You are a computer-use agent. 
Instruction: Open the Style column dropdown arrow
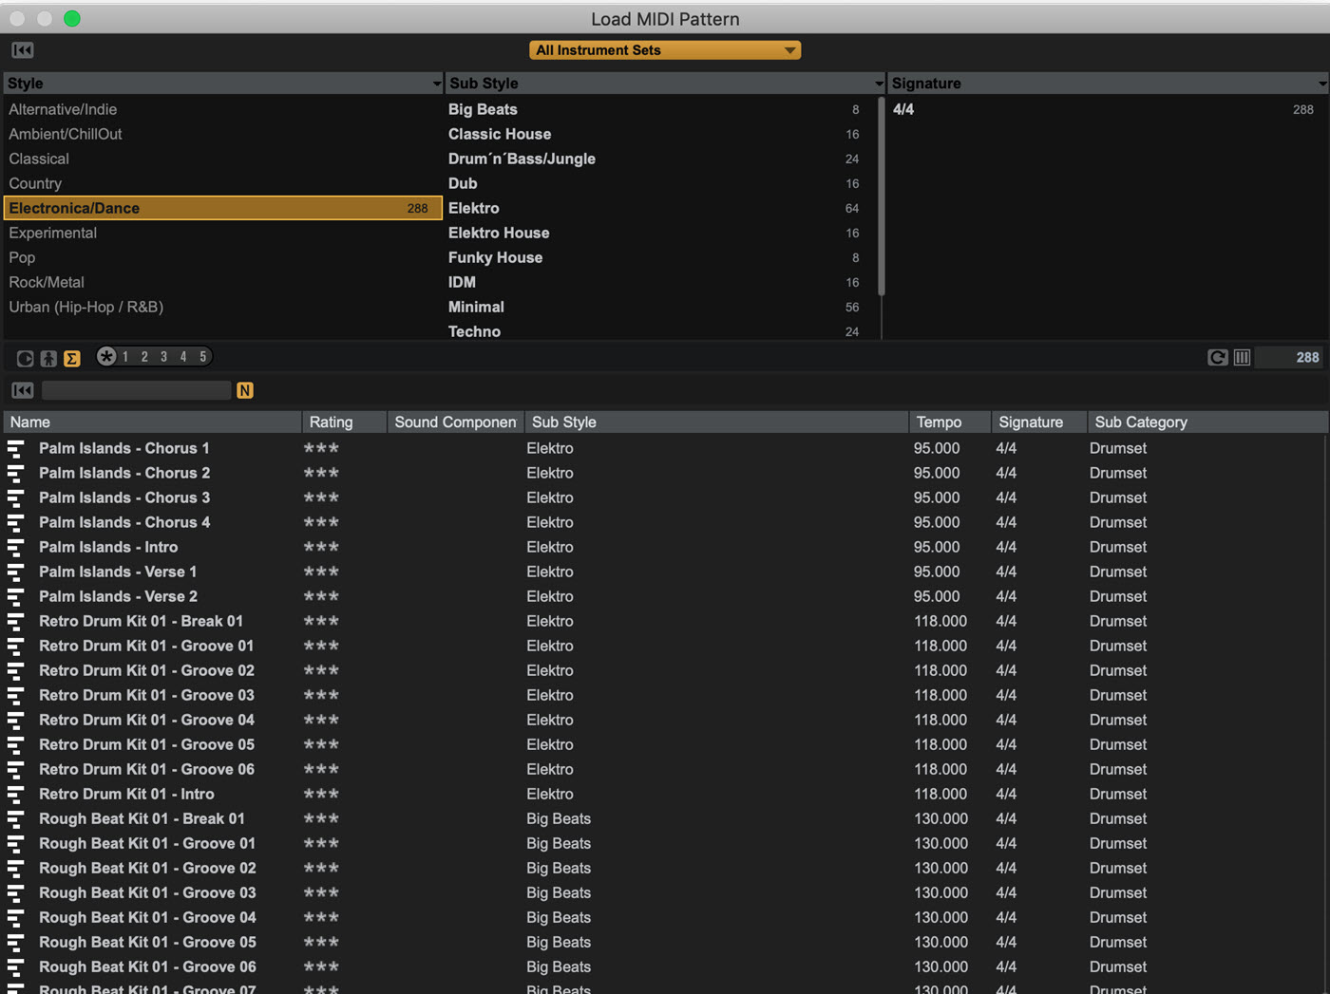[436, 84]
